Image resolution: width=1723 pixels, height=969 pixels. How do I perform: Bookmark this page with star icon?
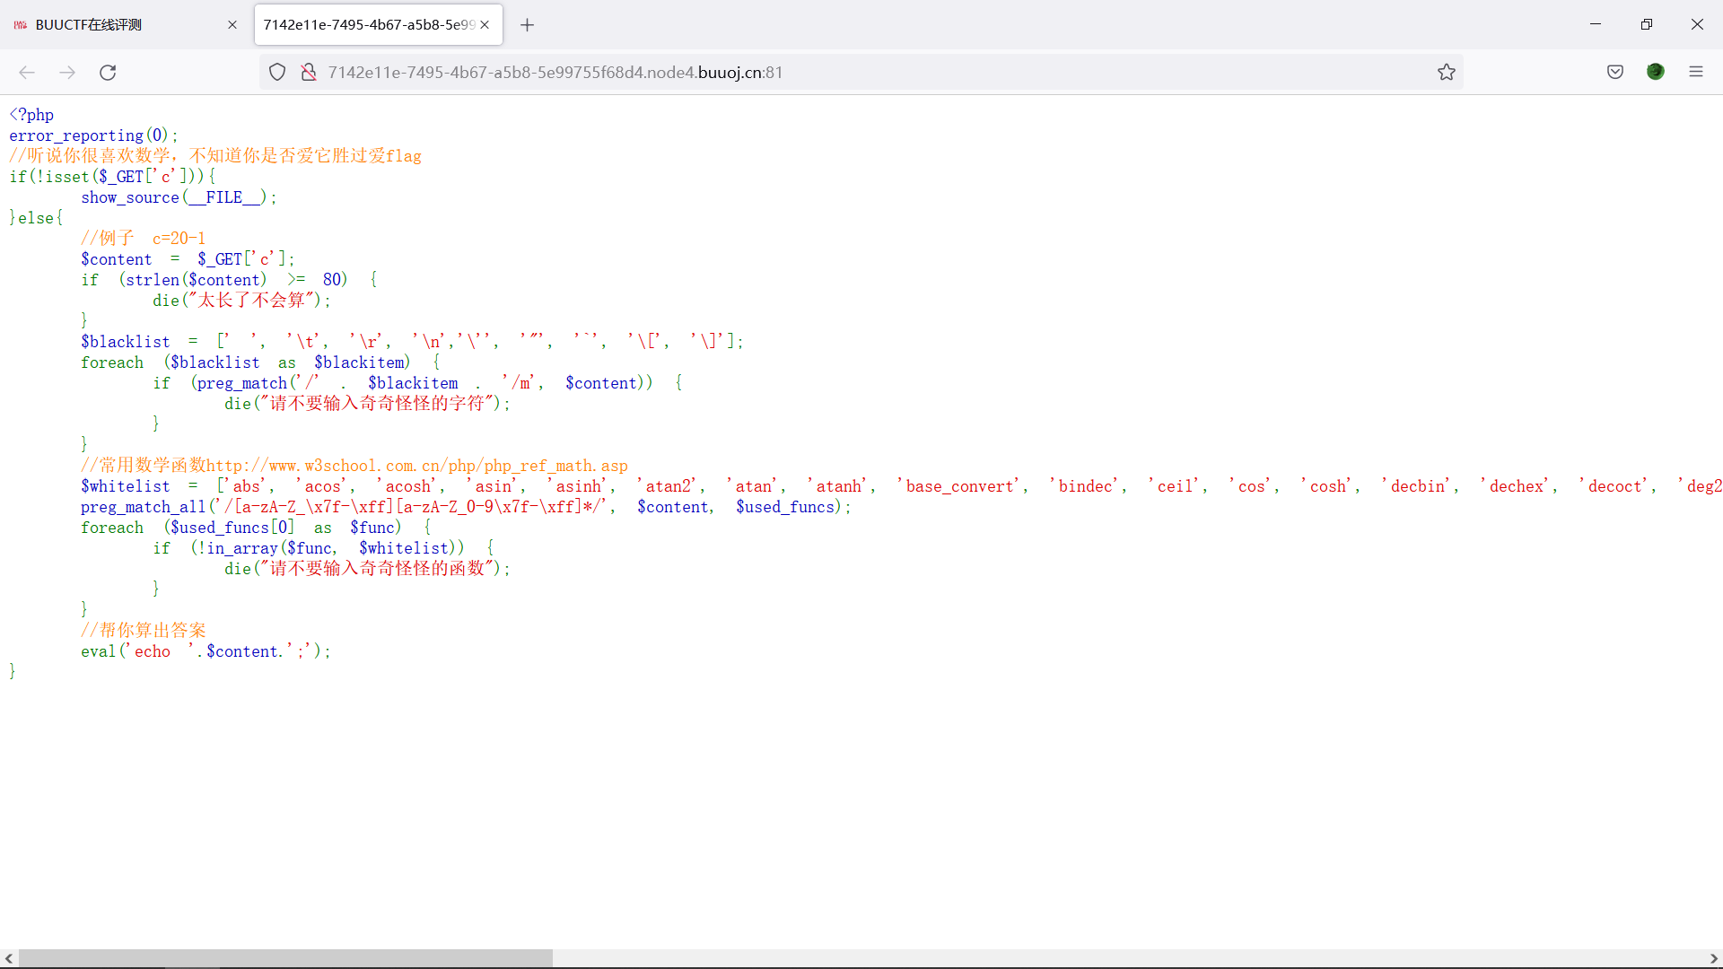coord(1447,73)
